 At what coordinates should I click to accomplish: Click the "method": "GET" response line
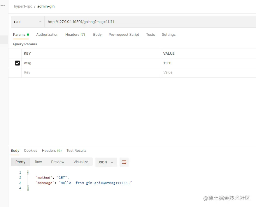pyautogui.click(x=52, y=178)
